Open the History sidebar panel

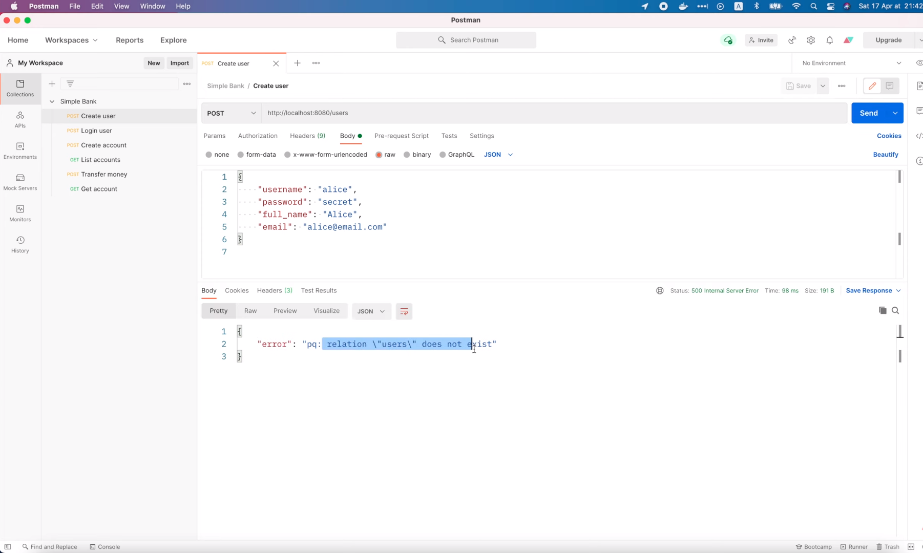[x=20, y=244]
